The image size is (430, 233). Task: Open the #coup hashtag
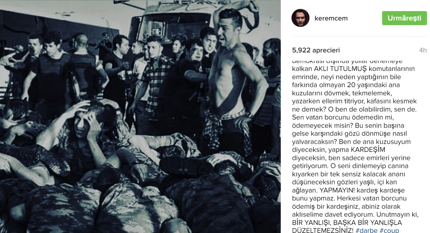pyautogui.click(x=389, y=230)
